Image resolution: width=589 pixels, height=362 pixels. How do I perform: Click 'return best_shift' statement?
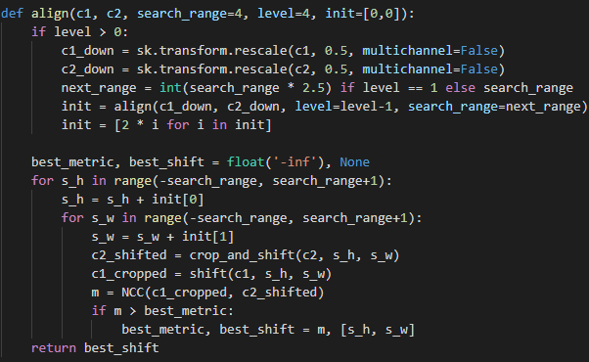tap(95, 348)
